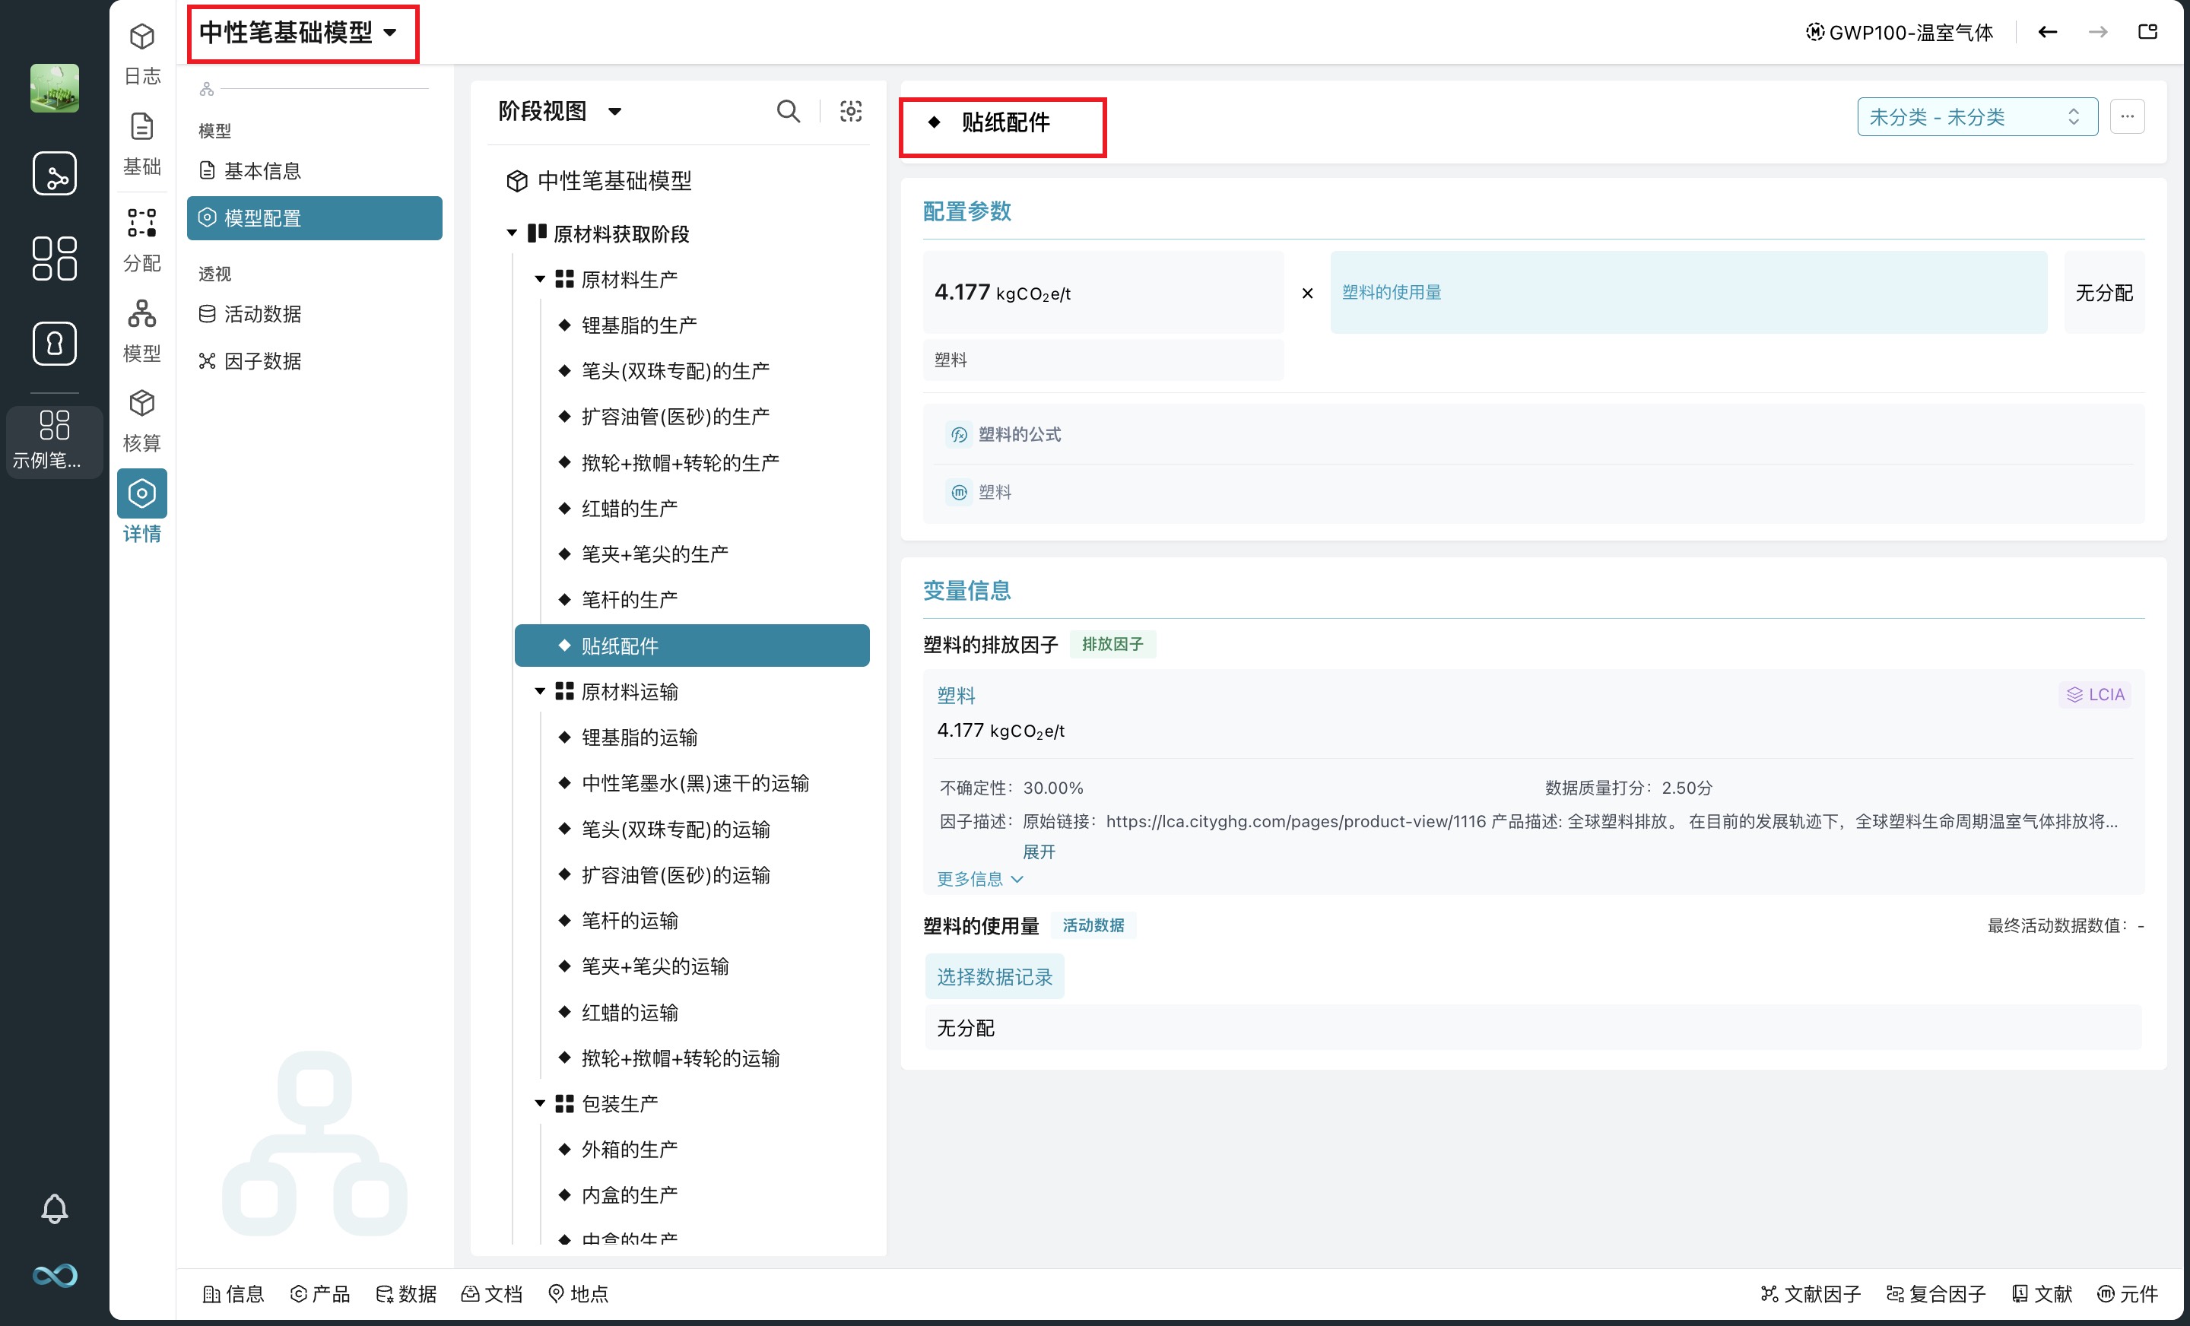The width and height of the screenshot is (2190, 1326).
Task: Open the GWP100-温室气体 indicator
Action: tap(1900, 33)
